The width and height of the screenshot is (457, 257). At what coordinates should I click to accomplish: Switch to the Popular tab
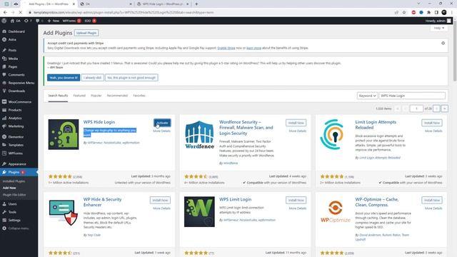tap(96, 96)
